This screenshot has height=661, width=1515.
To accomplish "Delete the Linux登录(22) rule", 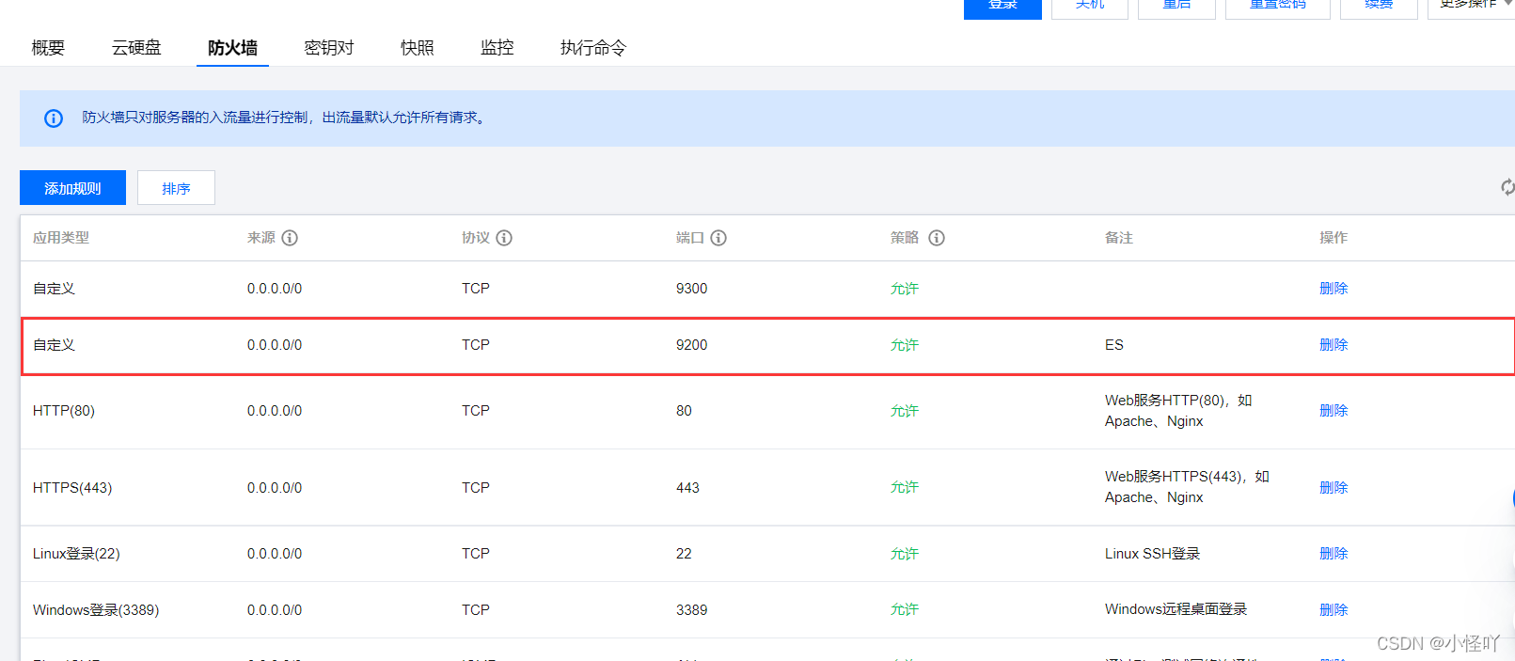I will tap(1334, 554).
